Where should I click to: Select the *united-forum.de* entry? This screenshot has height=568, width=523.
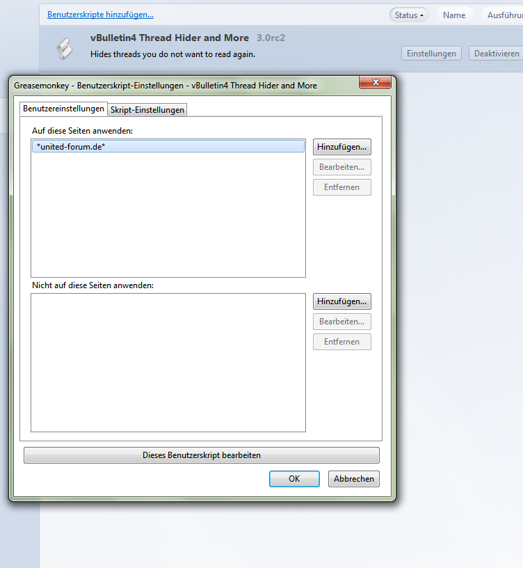[x=168, y=147]
